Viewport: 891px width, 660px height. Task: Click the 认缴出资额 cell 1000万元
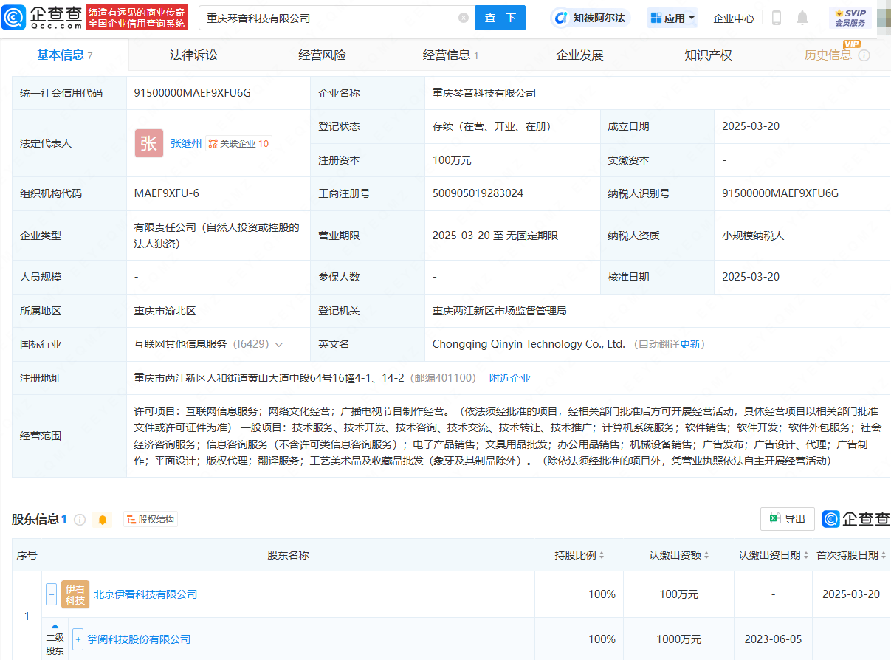[678, 639]
